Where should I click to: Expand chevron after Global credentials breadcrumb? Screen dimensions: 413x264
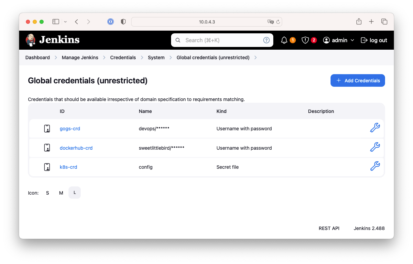tap(256, 57)
